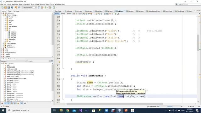Image resolution: width=201 pixels, height=113 pixels.
Task: Switch to the Start Page tab
Action: (58, 11)
